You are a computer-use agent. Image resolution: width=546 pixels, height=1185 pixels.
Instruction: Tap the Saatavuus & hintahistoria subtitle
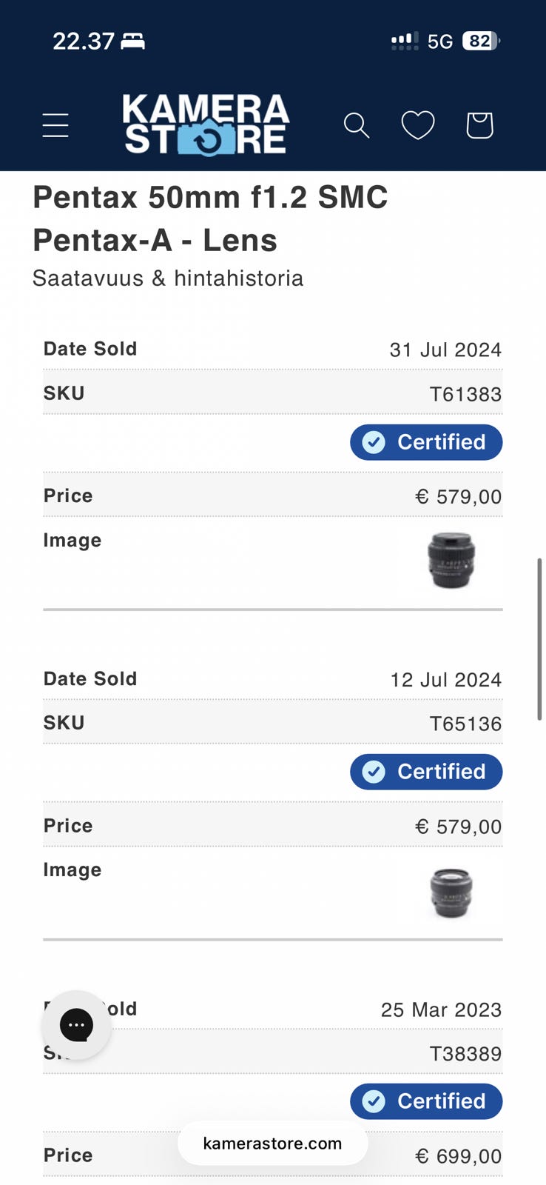point(168,278)
